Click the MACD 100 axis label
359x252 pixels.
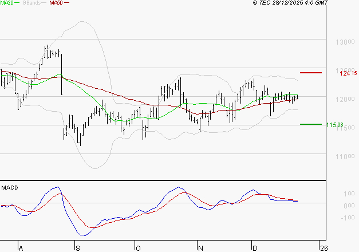[349, 194]
